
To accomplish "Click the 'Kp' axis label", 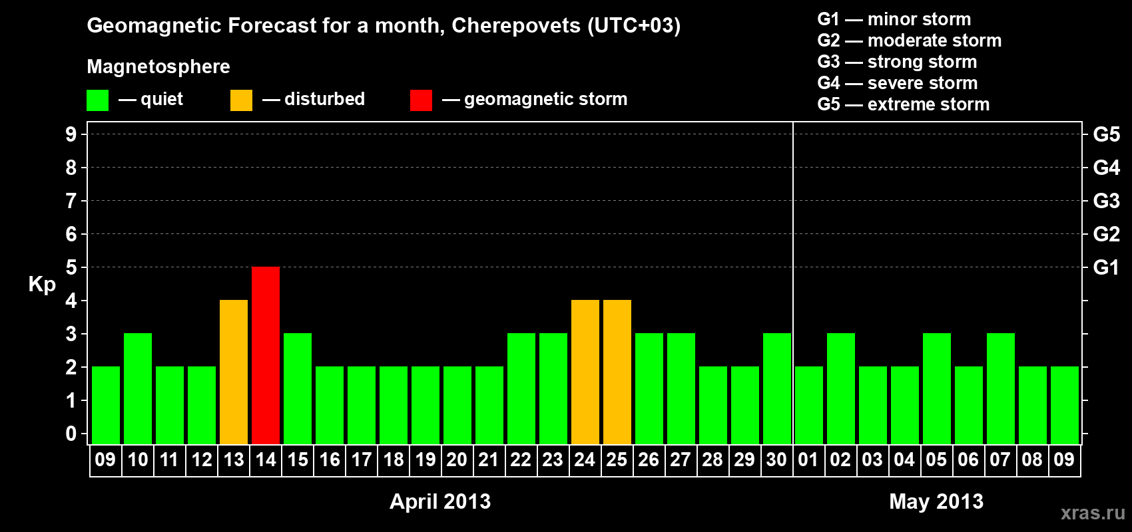I will pos(42,285).
